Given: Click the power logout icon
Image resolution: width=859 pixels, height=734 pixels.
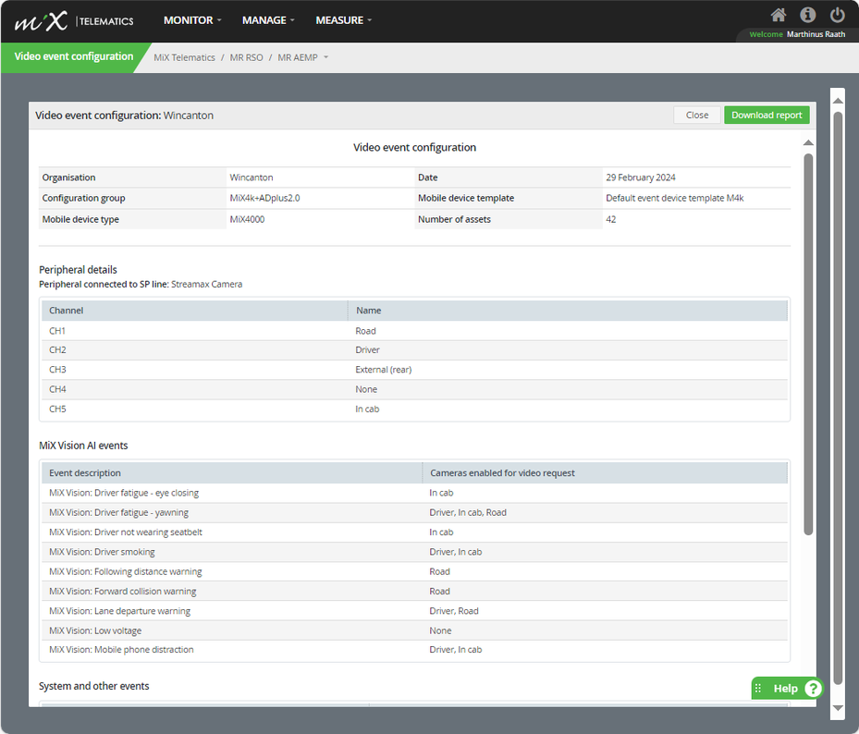Looking at the screenshot, I should coord(838,15).
